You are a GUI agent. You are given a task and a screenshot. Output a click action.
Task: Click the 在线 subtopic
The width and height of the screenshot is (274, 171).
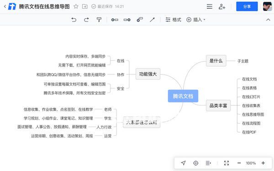(121, 61)
